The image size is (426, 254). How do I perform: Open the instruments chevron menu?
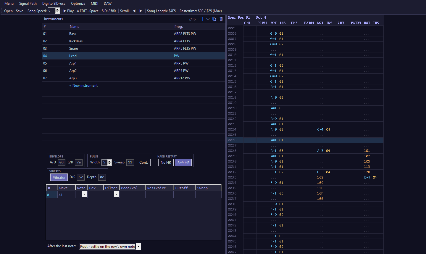(x=208, y=19)
